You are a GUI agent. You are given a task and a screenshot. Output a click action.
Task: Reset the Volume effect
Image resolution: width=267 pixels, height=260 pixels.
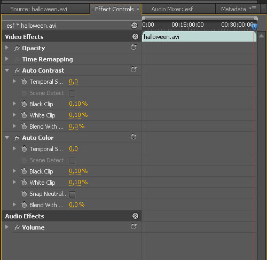coord(133,226)
